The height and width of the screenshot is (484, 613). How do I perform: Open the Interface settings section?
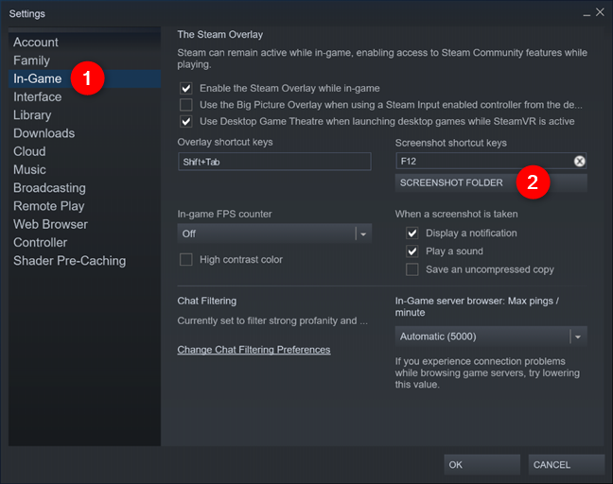coord(84,96)
